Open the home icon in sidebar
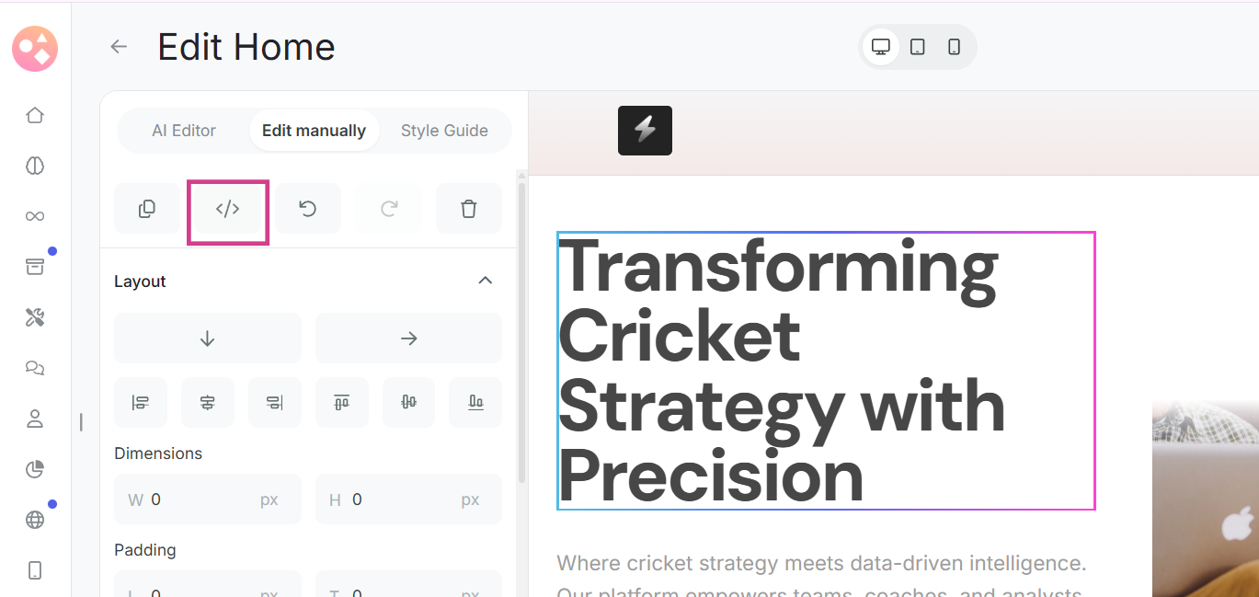Viewport: 1259px width, 597px height. 35,115
